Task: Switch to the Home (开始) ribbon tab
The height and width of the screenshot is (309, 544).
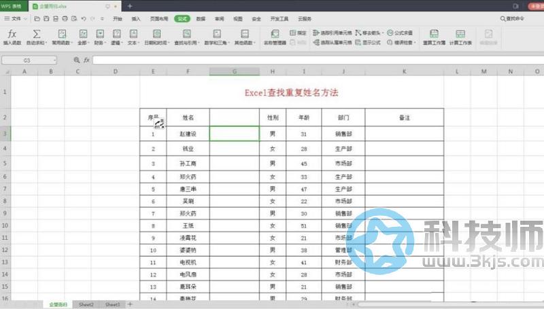Action: tap(118, 19)
